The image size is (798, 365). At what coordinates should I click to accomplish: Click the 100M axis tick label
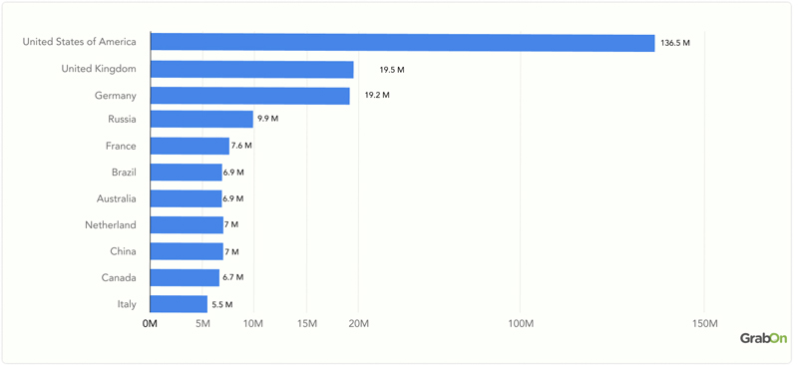[x=520, y=324]
